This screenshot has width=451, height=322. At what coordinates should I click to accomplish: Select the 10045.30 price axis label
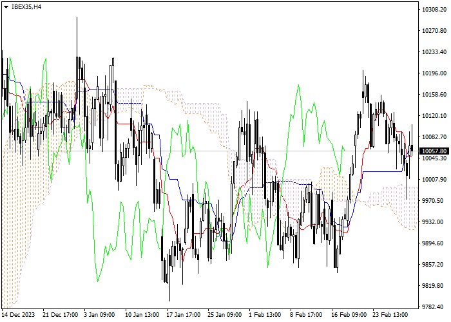tap(434, 158)
